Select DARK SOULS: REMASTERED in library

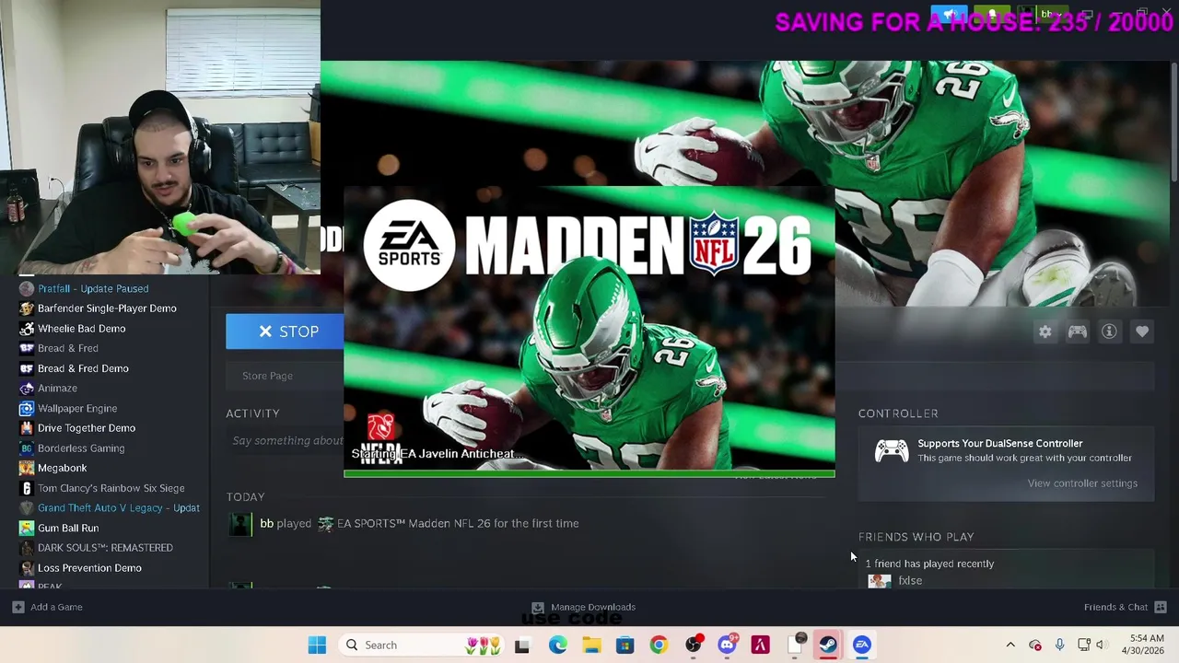tap(105, 548)
